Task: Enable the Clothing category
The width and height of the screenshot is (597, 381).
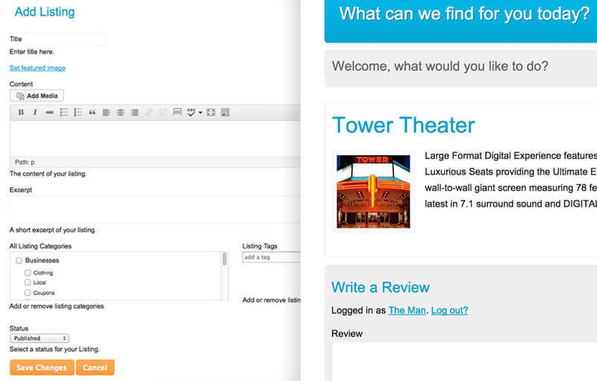Action: coord(28,273)
